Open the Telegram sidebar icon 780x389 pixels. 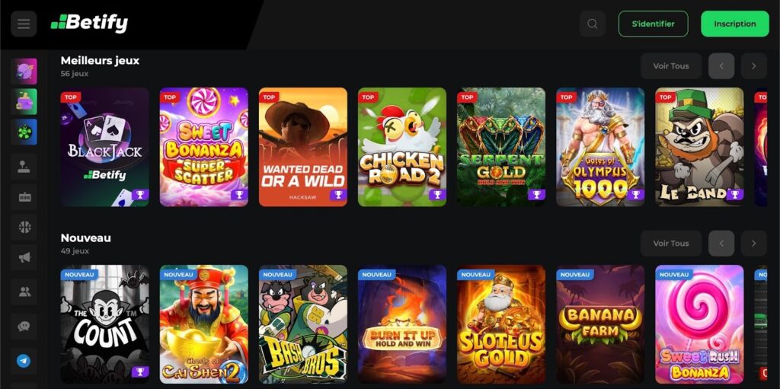pos(24,361)
